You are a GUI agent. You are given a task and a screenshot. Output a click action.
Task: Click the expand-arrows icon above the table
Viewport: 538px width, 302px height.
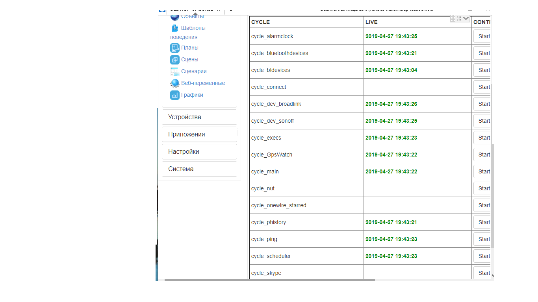[x=459, y=18]
